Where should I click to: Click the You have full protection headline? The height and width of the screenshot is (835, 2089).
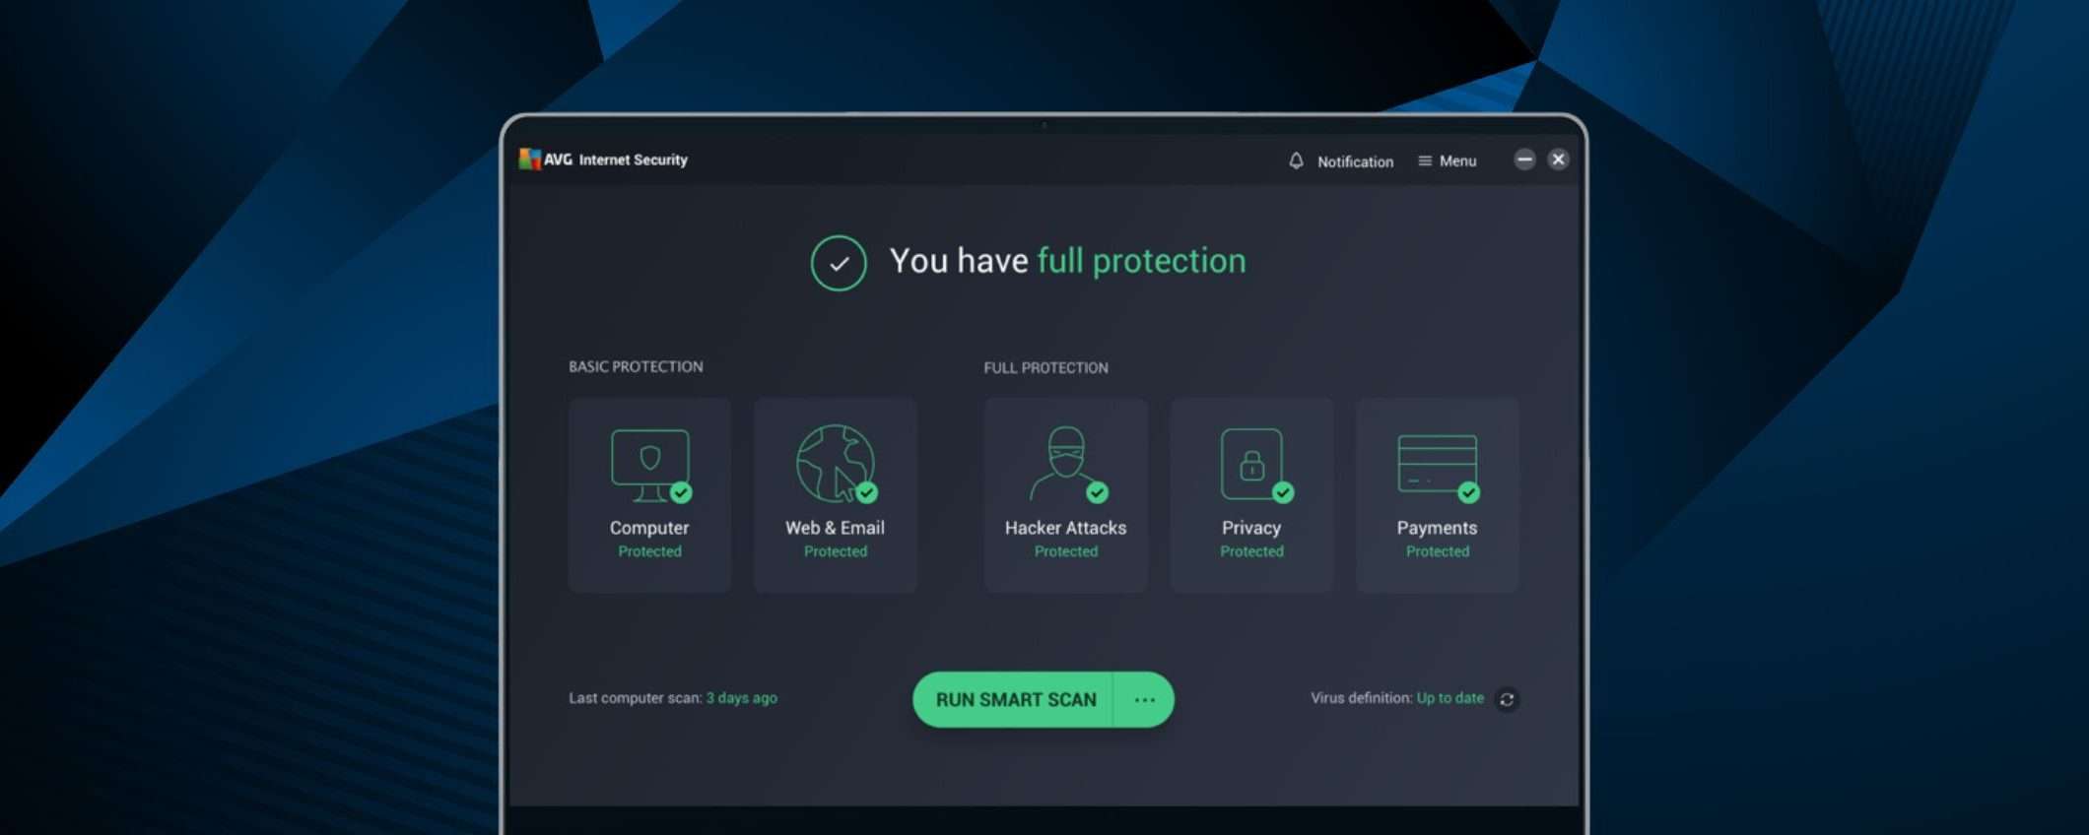1067,261
